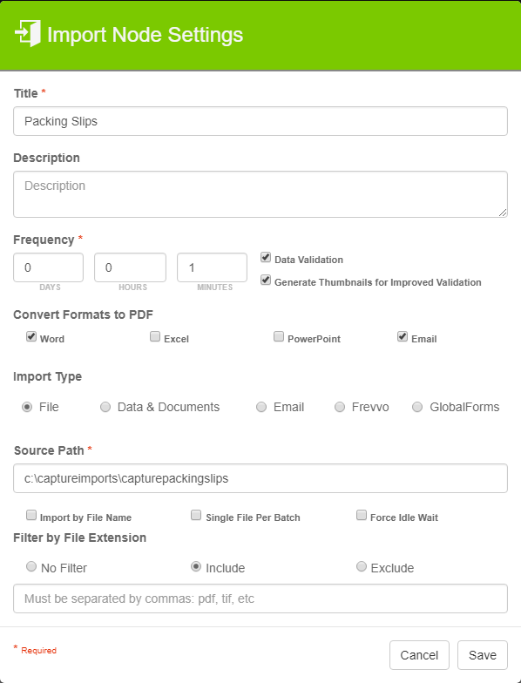Choose the Frevvo import type

pyautogui.click(x=340, y=407)
